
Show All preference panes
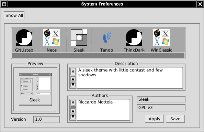pyautogui.click(x=14, y=15)
